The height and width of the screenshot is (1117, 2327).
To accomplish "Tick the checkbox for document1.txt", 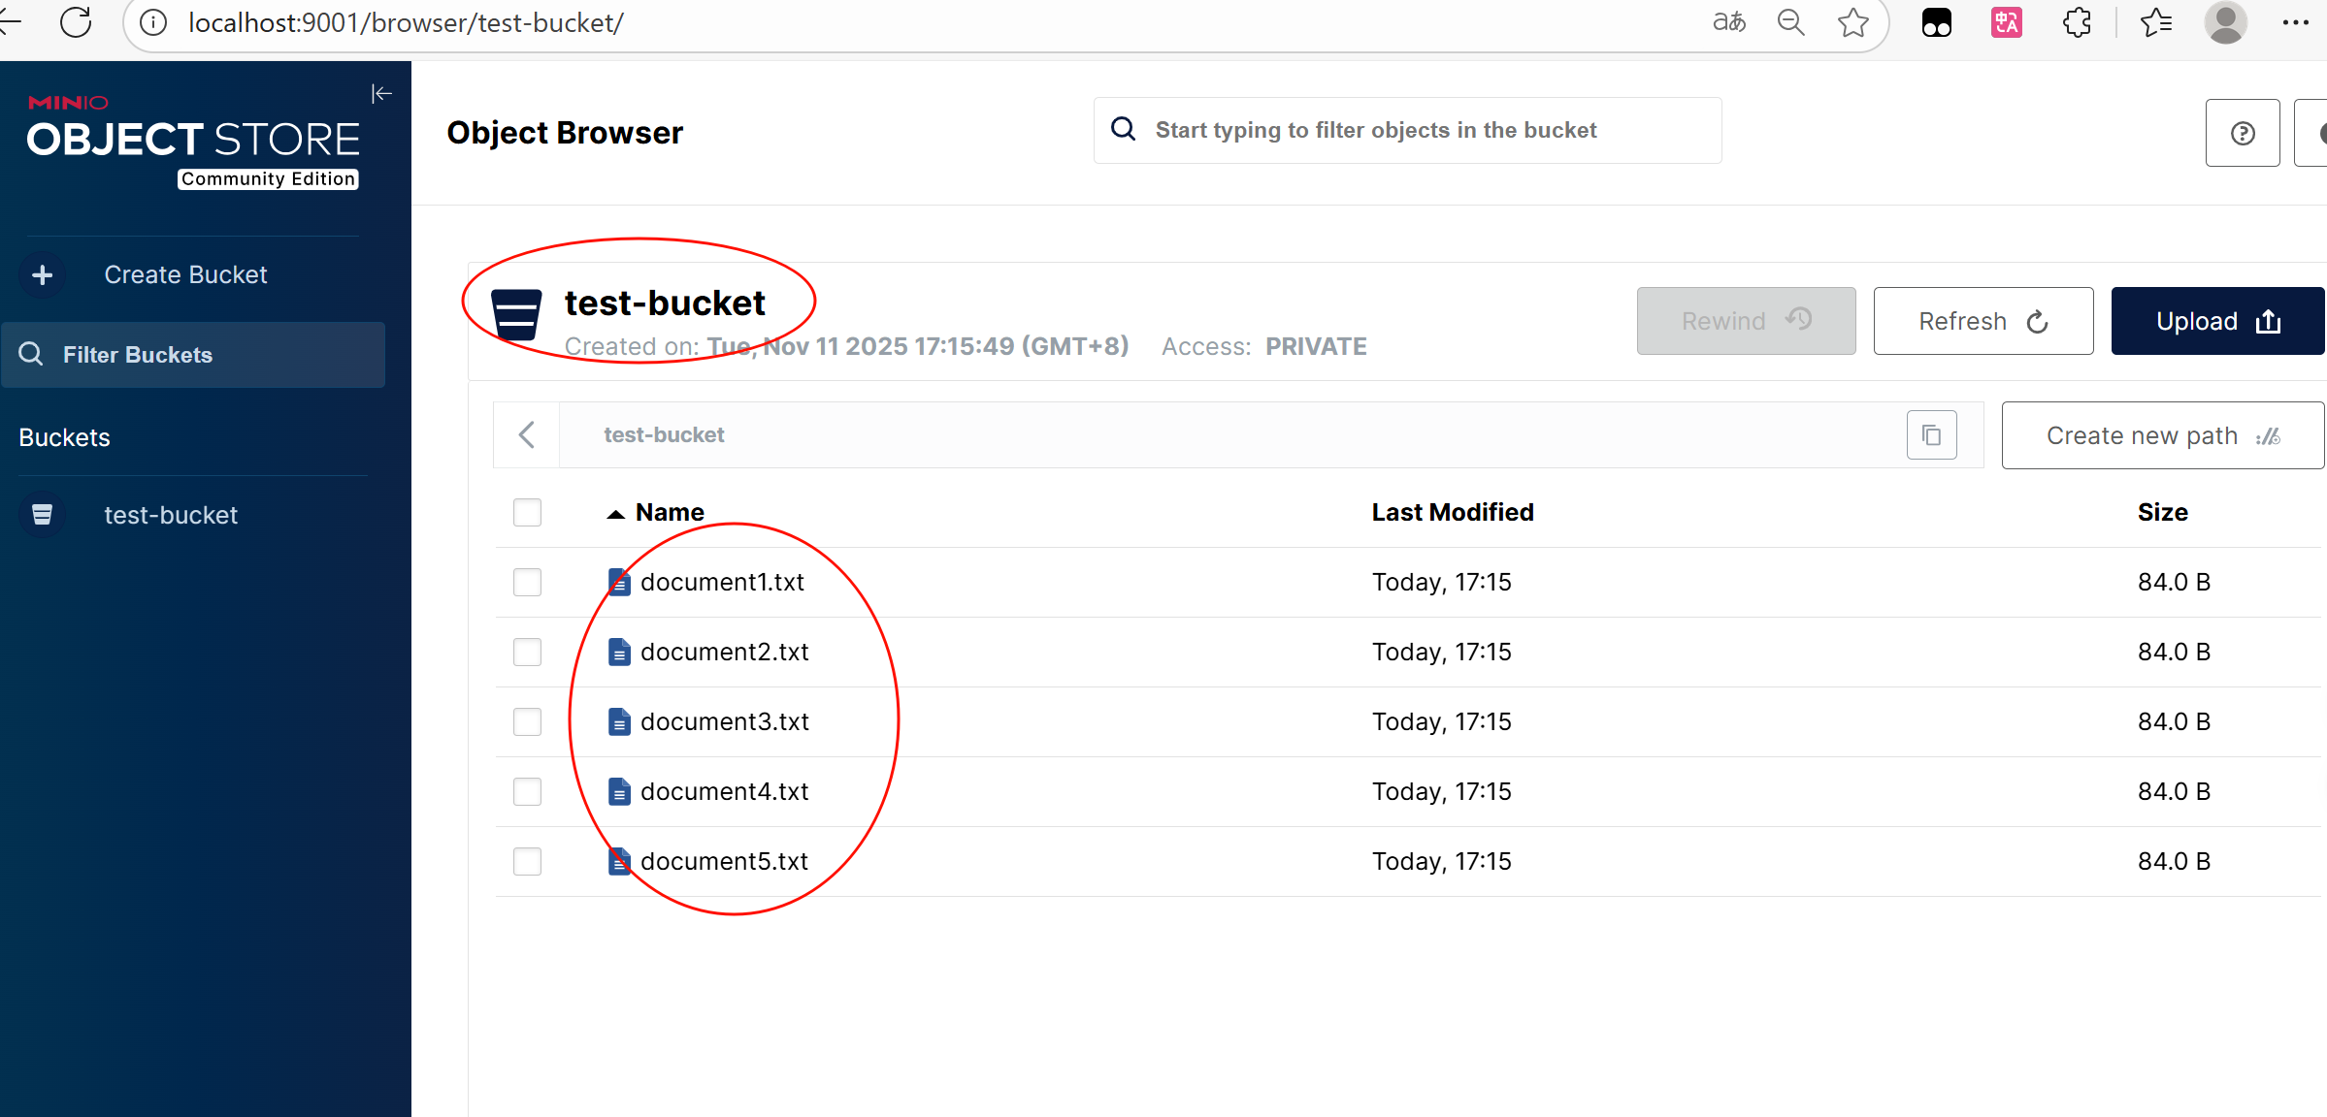I will 527,583.
